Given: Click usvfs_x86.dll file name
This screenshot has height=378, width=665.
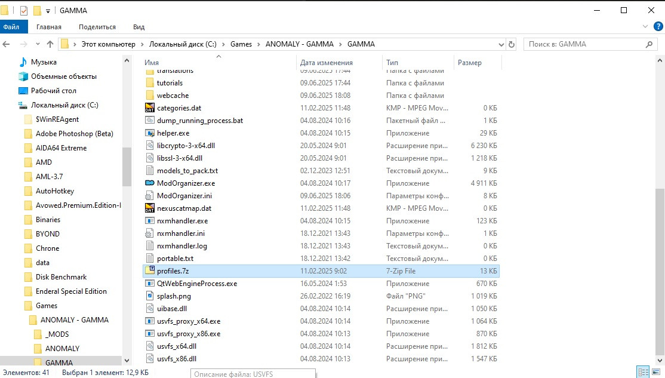Looking at the screenshot, I should [177, 359].
